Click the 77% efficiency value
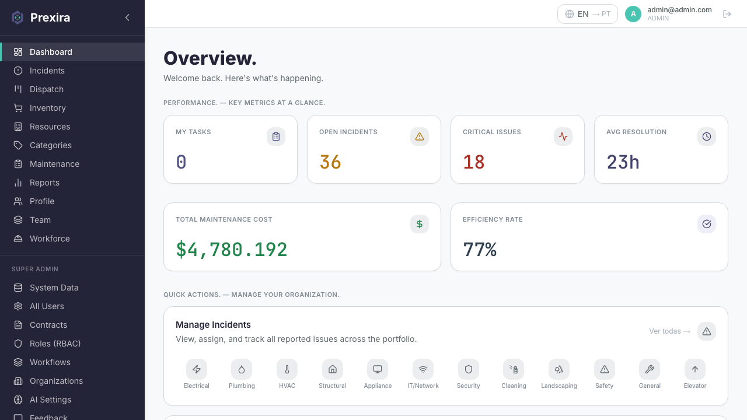 pyautogui.click(x=480, y=250)
